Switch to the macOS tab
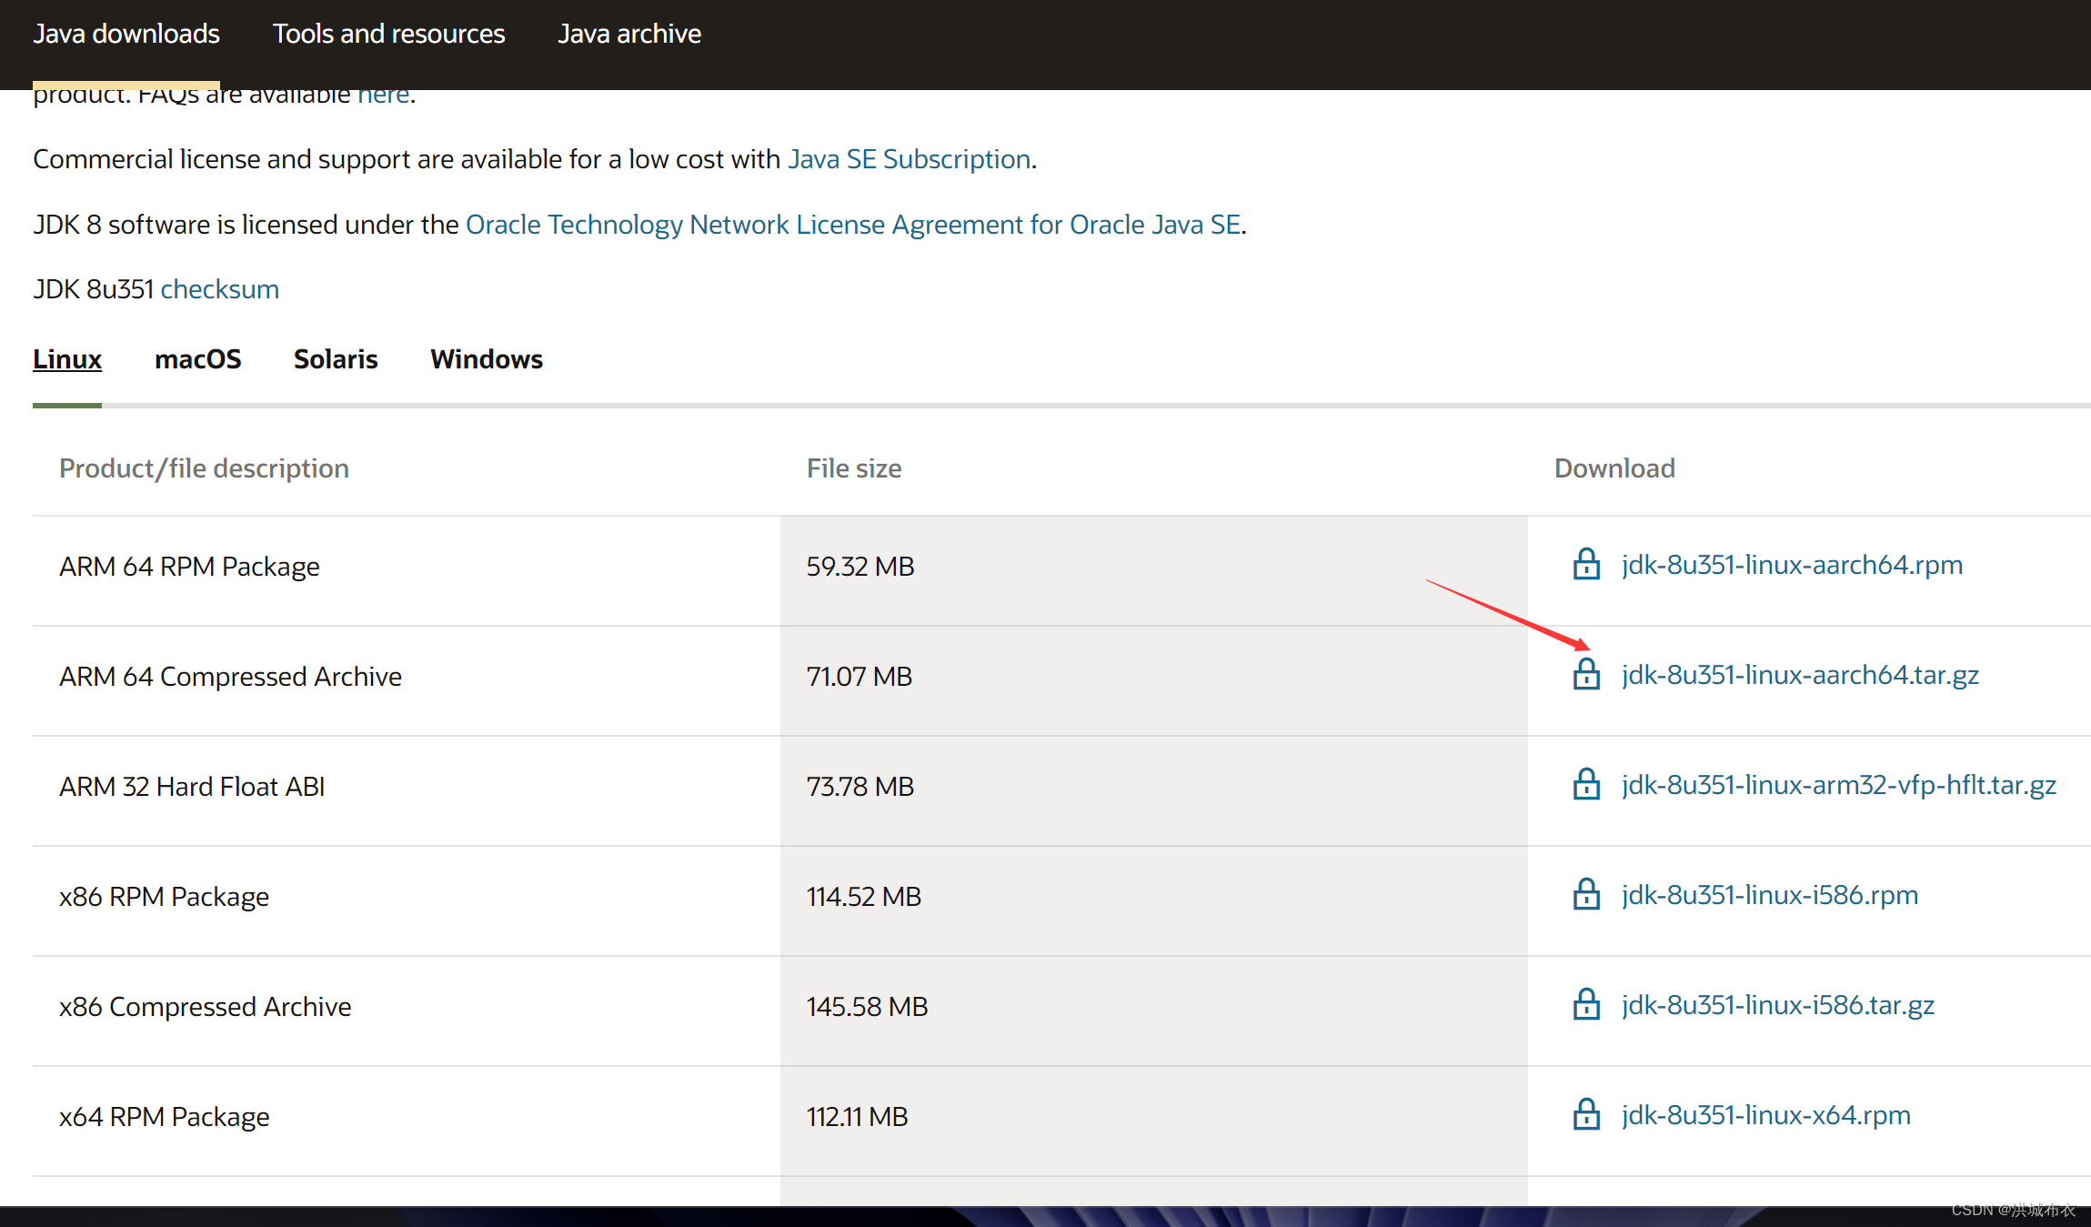The image size is (2091, 1227). point(198,359)
